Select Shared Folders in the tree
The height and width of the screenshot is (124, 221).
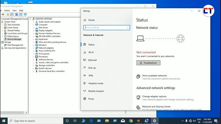click(13, 31)
